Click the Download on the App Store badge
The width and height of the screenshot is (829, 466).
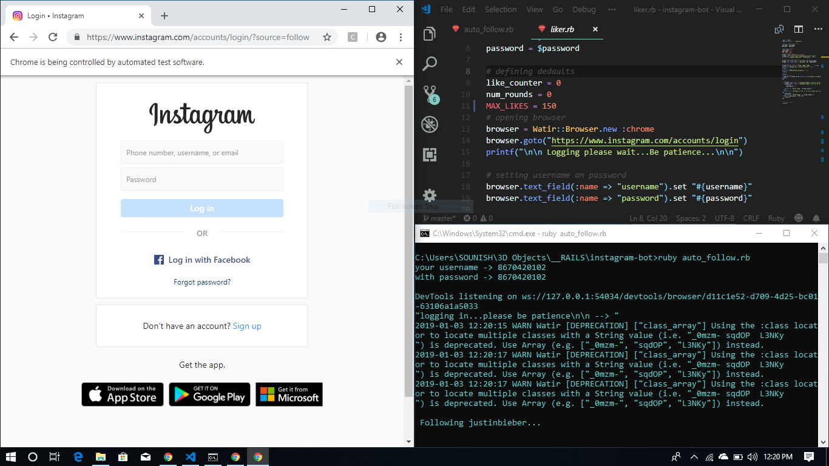click(123, 394)
